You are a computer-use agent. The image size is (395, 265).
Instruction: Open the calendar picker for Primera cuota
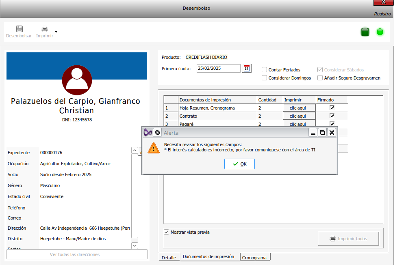point(247,69)
